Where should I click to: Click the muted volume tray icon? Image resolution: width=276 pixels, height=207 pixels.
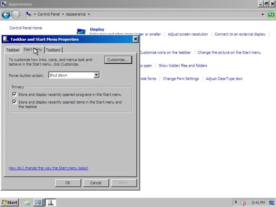243,203
